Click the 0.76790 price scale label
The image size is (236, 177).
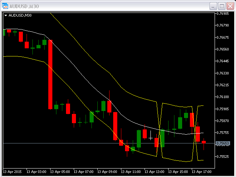pos(223,25)
